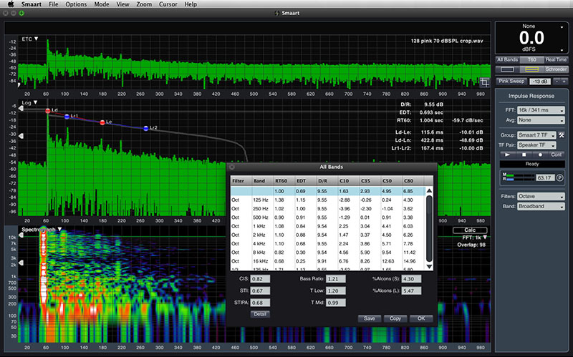Image resolution: width=573 pixels, height=357 pixels.
Task: Click the table scrollbar up arrow
Action: (x=429, y=190)
